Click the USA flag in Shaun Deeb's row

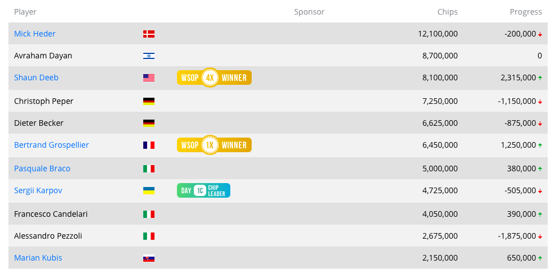point(149,78)
